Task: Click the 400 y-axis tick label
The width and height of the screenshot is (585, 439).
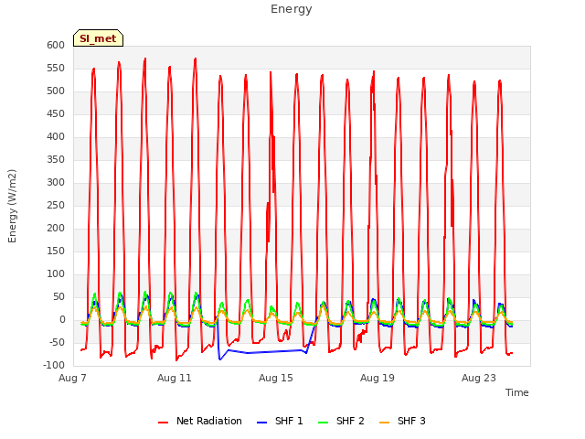Action: (56, 137)
